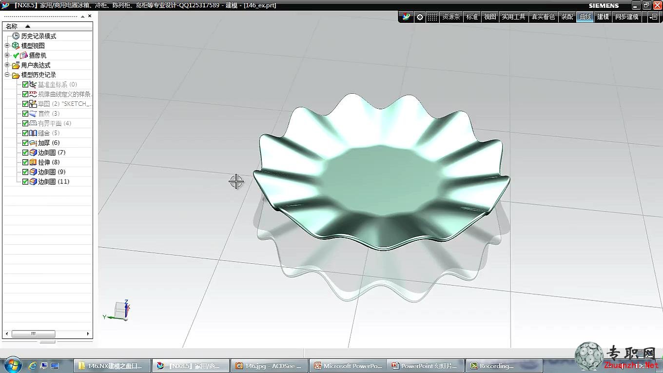Select the 有界平面 (4) feature icon
This screenshot has height=373, width=663.
coord(33,123)
